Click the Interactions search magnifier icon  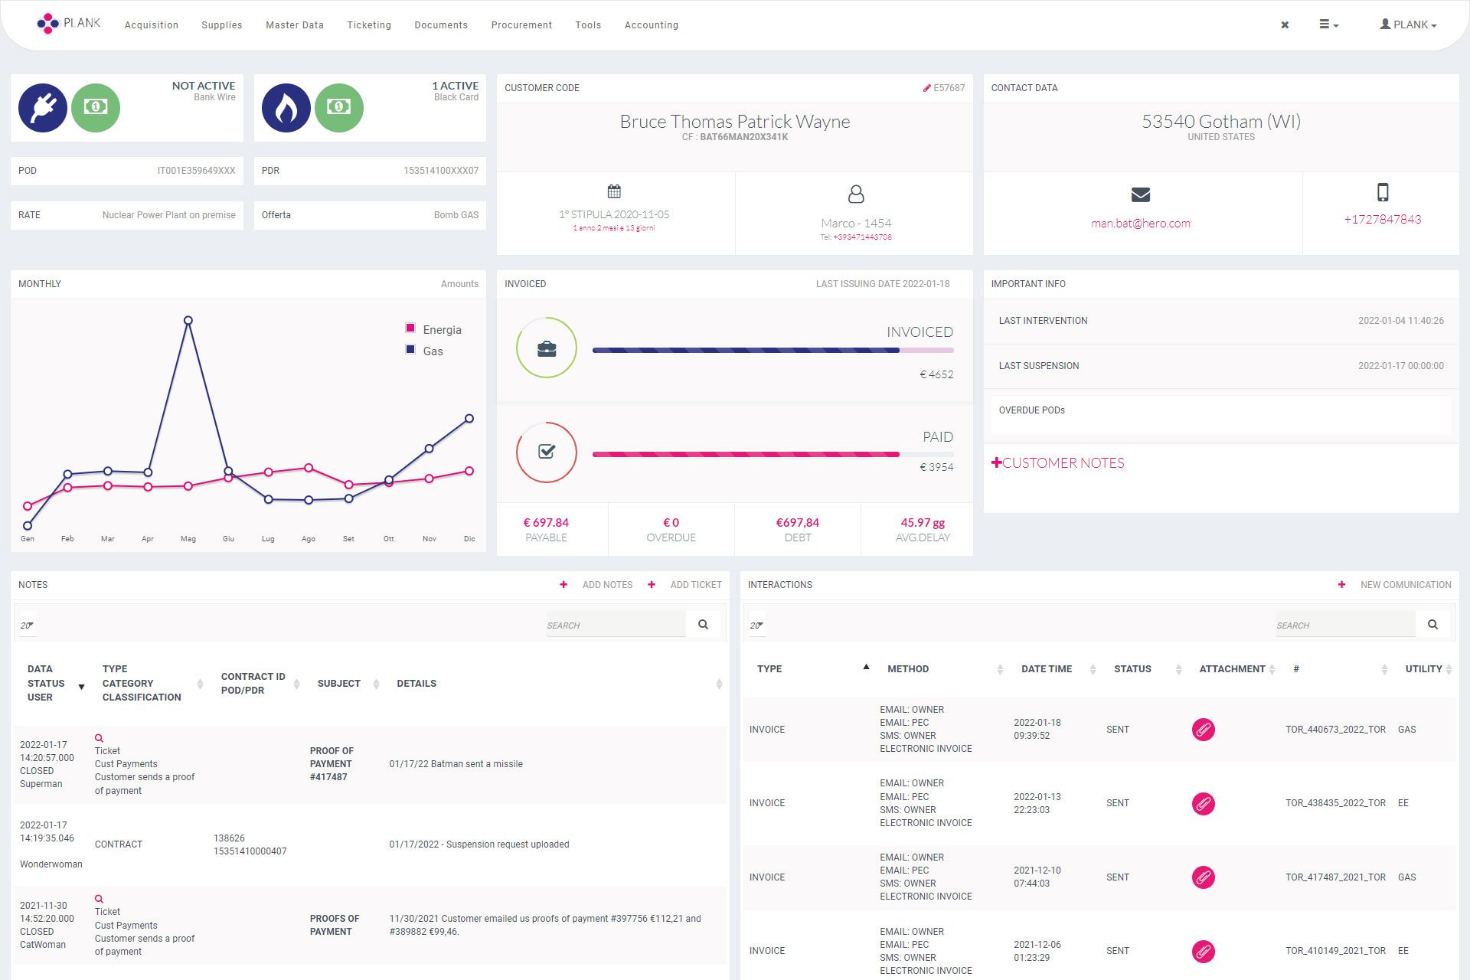coord(1432,625)
